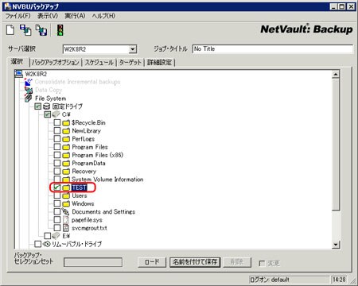Click the Consolidate Incremental backups plugin icon
This screenshot has height=286, width=358.
(28, 82)
